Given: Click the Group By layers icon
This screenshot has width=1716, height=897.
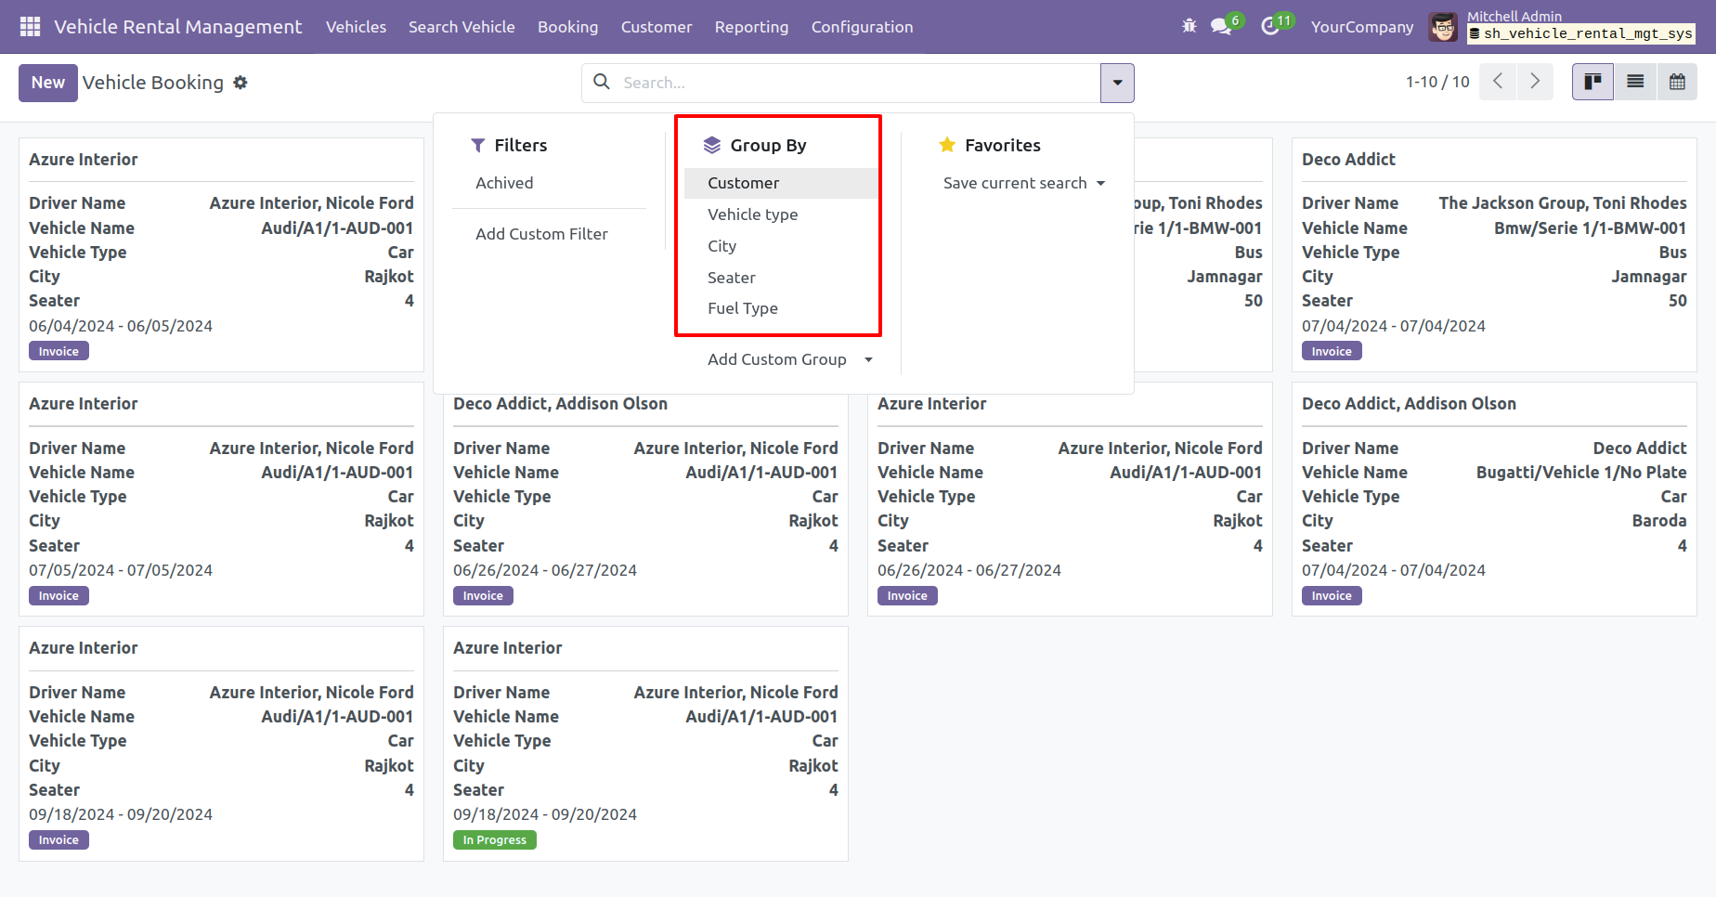Looking at the screenshot, I should 712,145.
